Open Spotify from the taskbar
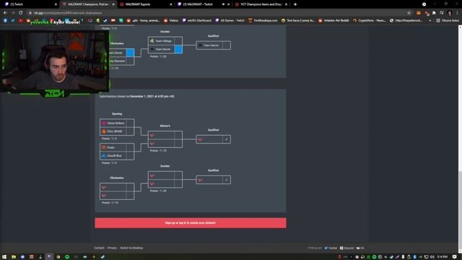The width and height of the screenshot is (462, 260). pyautogui.click(x=67, y=257)
